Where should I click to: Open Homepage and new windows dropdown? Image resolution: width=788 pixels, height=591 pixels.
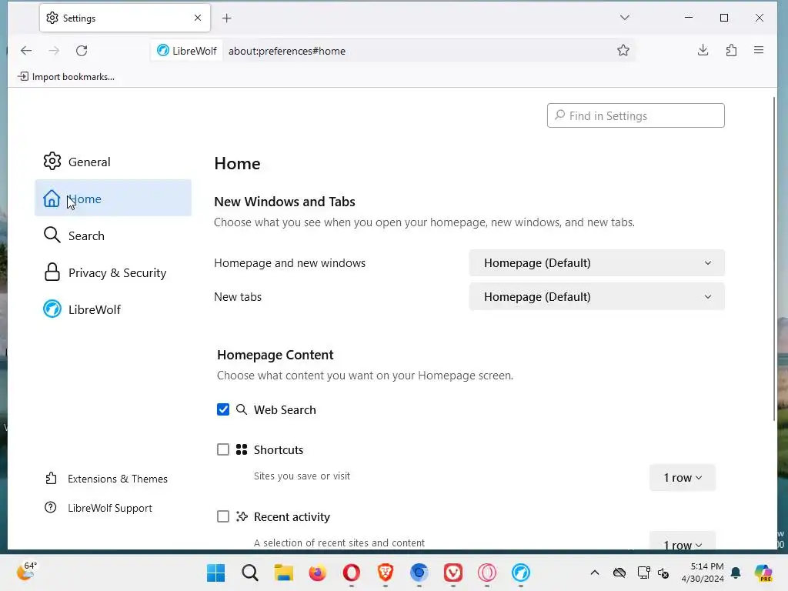pyautogui.click(x=597, y=263)
